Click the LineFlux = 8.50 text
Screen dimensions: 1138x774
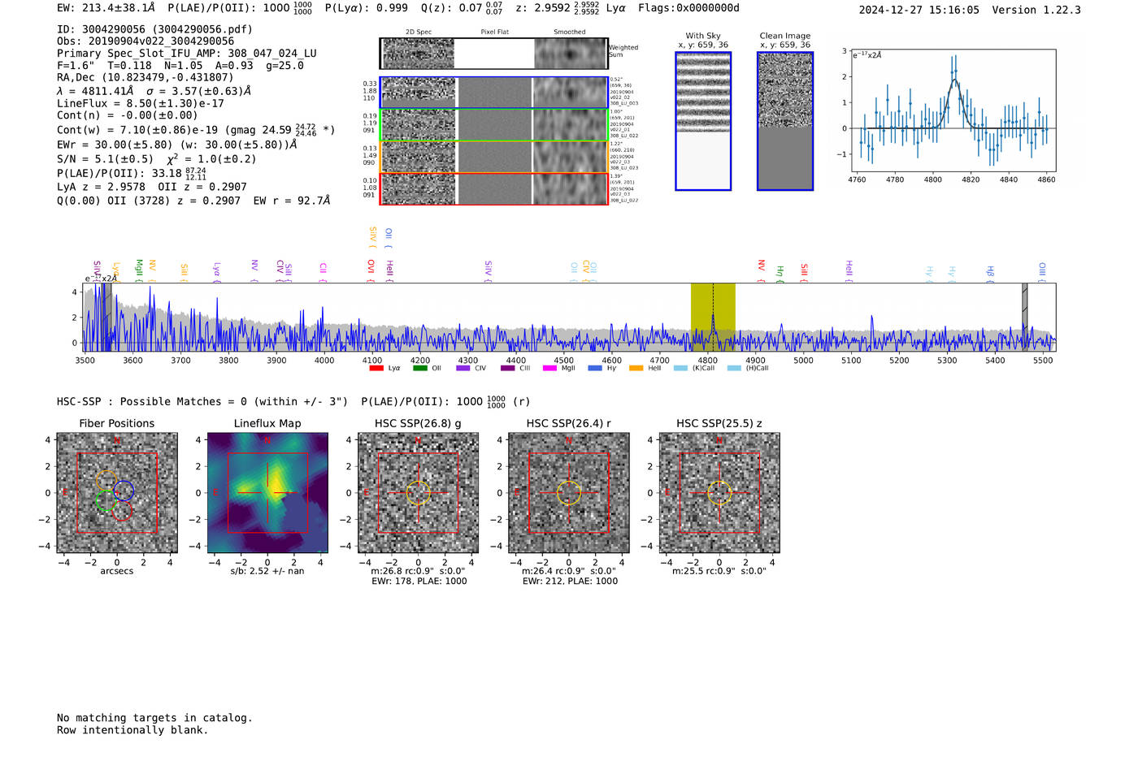click(141, 103)
